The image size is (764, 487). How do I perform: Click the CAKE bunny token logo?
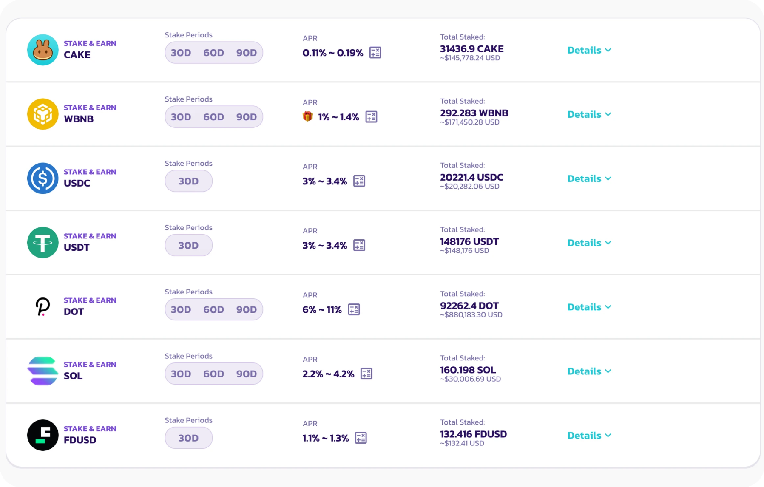43,50
